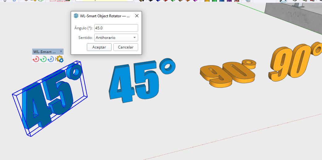Screen dimensions: 322x160
Task: Select the flat-lying orange 90° object
Action: tap(228, 74)
